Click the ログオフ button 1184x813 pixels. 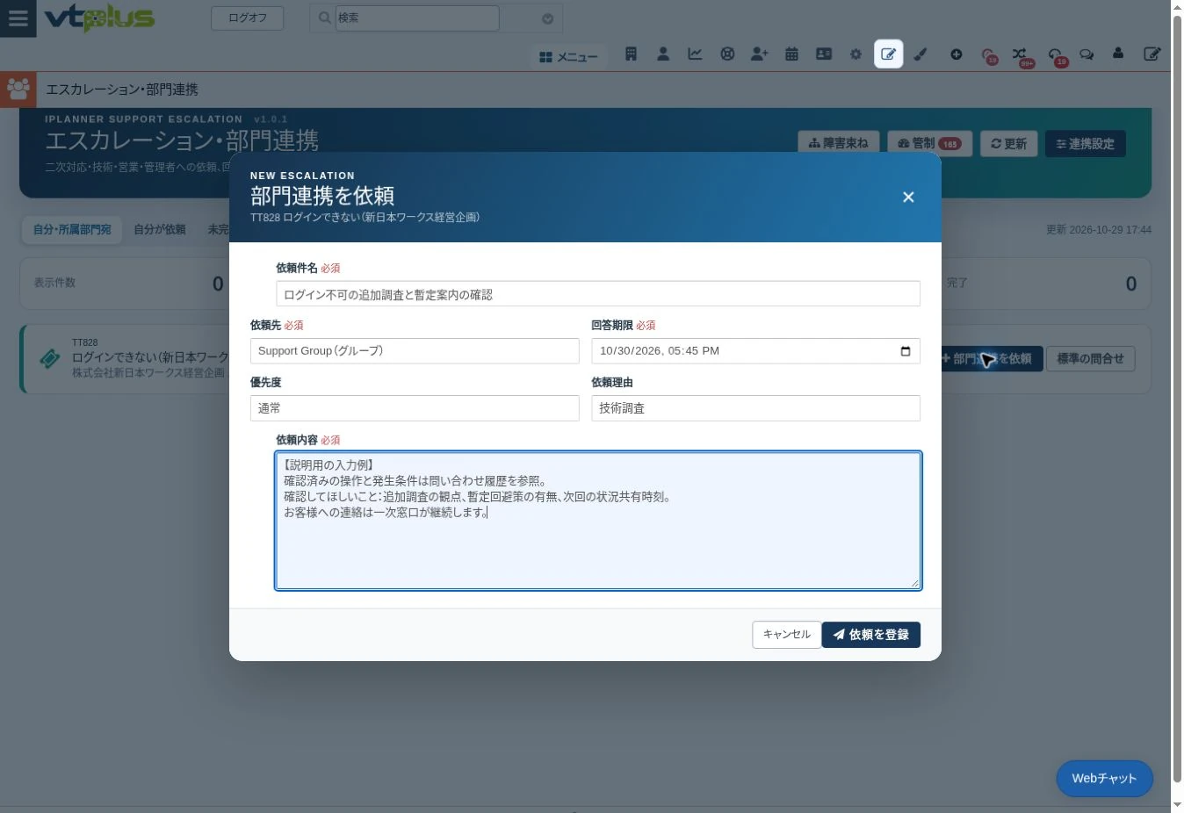(247, 18)
